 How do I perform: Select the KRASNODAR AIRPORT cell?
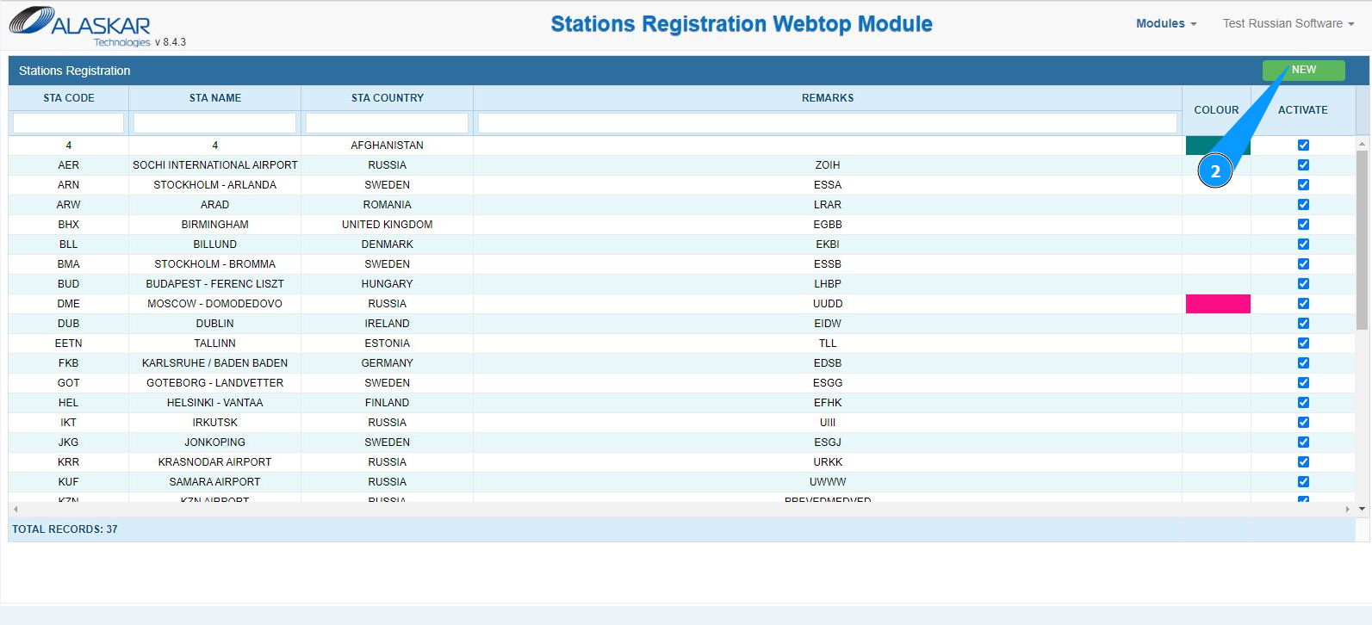[x=215, y=462]
